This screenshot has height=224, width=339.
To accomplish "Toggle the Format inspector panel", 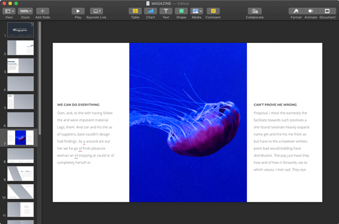I will click(296, 11).
